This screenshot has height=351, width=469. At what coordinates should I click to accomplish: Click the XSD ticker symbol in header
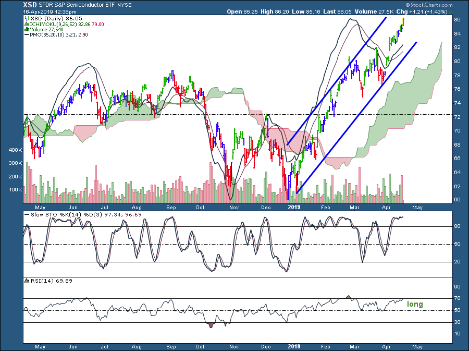[30, 4]
